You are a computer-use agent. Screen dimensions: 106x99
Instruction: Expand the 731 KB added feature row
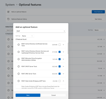[x=104, y=68]
